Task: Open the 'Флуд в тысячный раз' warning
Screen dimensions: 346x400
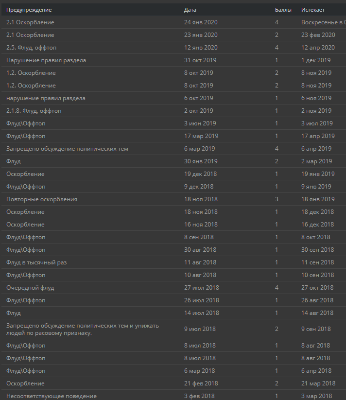Action: [36, 262]
